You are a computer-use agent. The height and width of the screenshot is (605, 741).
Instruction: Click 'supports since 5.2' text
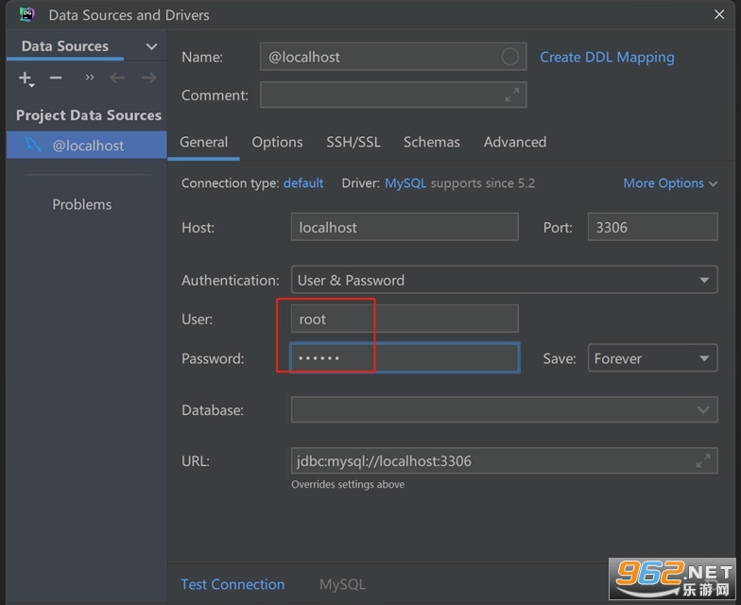click(483, 183)
